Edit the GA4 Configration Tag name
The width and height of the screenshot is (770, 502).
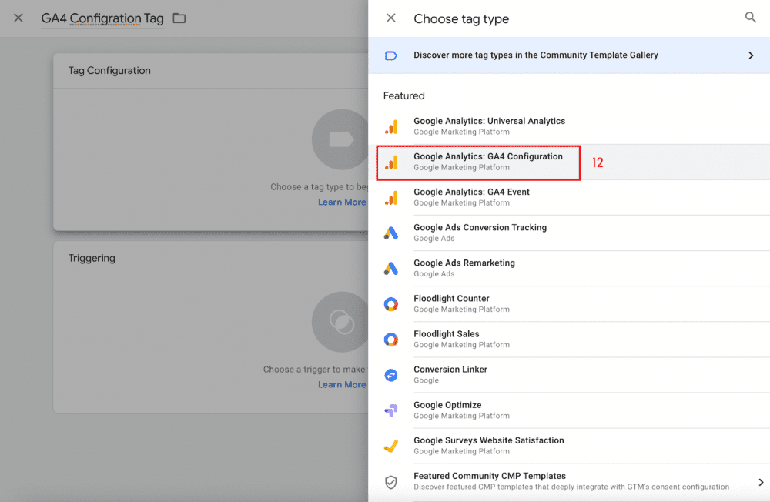click(x=102, y=18)
